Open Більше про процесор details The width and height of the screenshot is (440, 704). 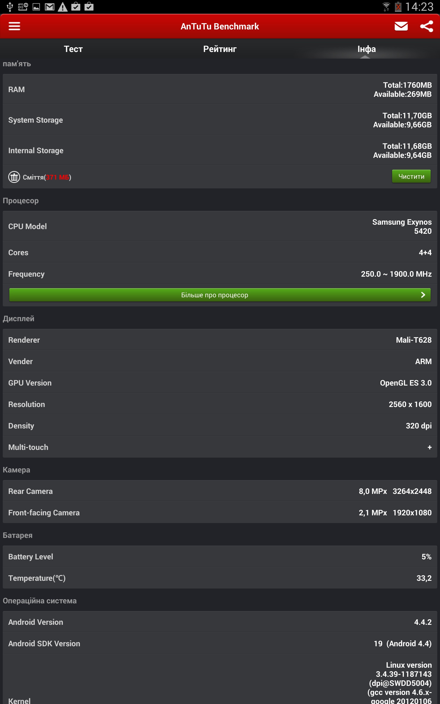coord(215,295)
